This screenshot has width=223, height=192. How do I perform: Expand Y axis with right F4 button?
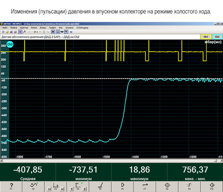click(x=85, y=189)
